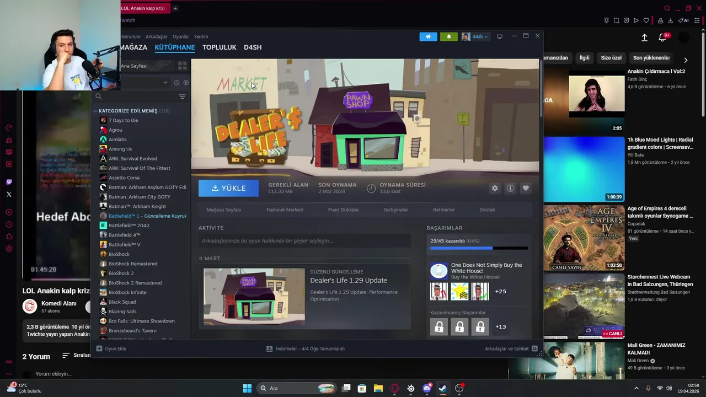Expand the library filter dropdown chevron
The width and height of the screenshot is (706, 397).
point(165,83)
